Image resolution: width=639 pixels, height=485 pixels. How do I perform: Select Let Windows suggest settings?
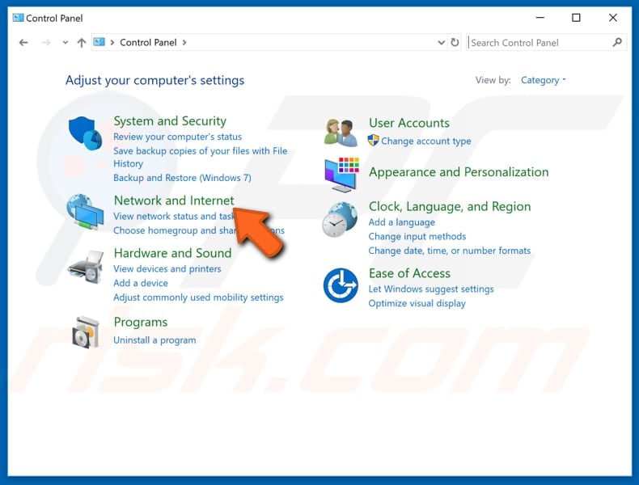click(x=431, y=289)
